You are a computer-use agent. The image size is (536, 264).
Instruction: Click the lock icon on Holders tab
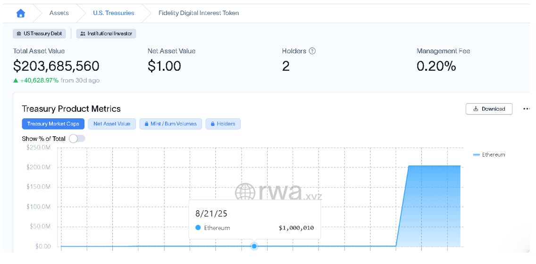(212, 124)
